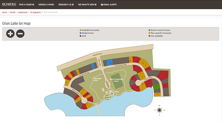Select the green quick move-in homesite

(156, 86)
